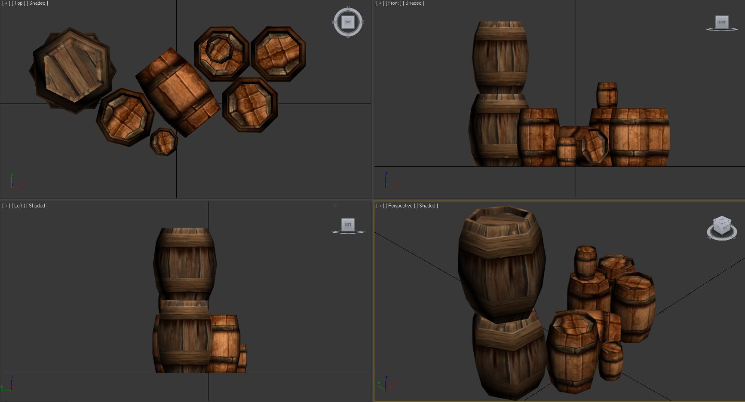Viewport: 745px width, 402px height.
Task: Select the top stacked barrel in Front viewport
Action: point(500,58)
